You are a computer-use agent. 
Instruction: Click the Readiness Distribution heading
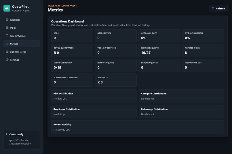coord(66,109)
